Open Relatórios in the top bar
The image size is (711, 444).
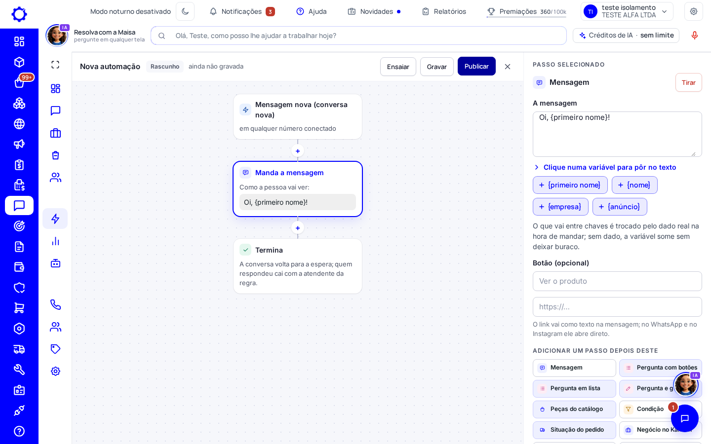click(x=444, y=11)
